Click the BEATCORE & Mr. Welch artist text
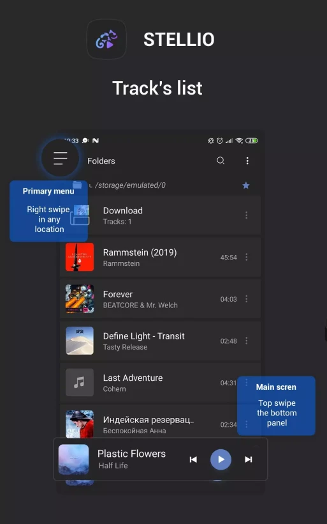The height and width of the screenshot is (524, 327). click(140, 305)
